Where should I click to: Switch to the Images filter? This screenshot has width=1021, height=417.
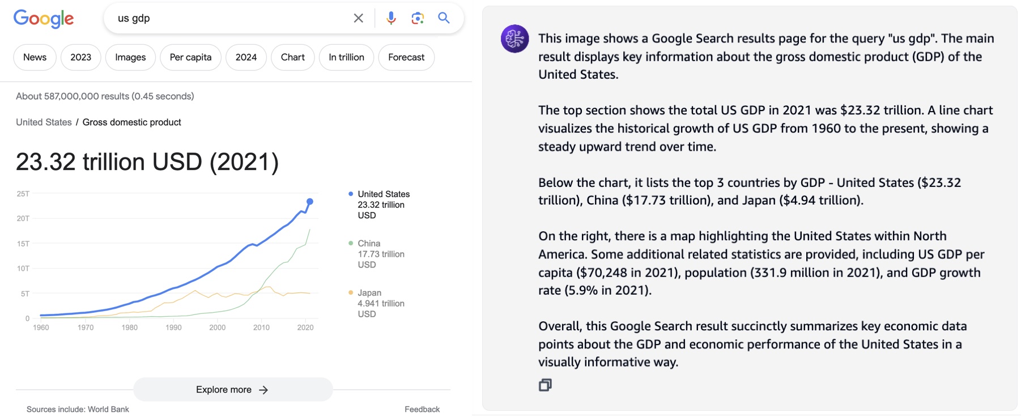click(130, 57)
